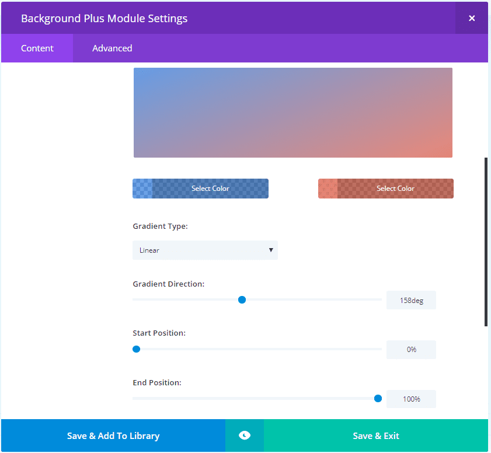Switch to the Content tab
Image resolution: width=491 pixels, height=453 pixels.
[x=37, y=48]
